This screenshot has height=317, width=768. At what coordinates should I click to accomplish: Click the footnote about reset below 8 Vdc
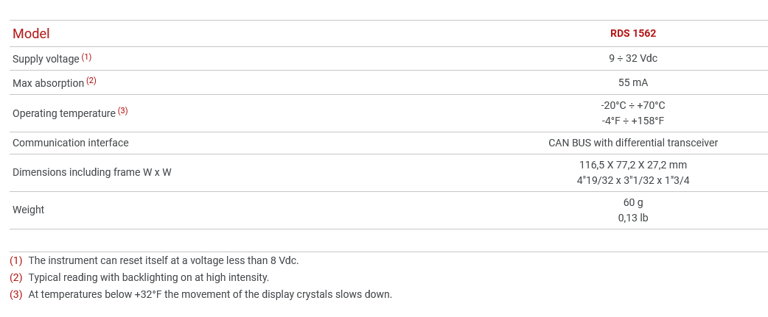tap(163, 260)
